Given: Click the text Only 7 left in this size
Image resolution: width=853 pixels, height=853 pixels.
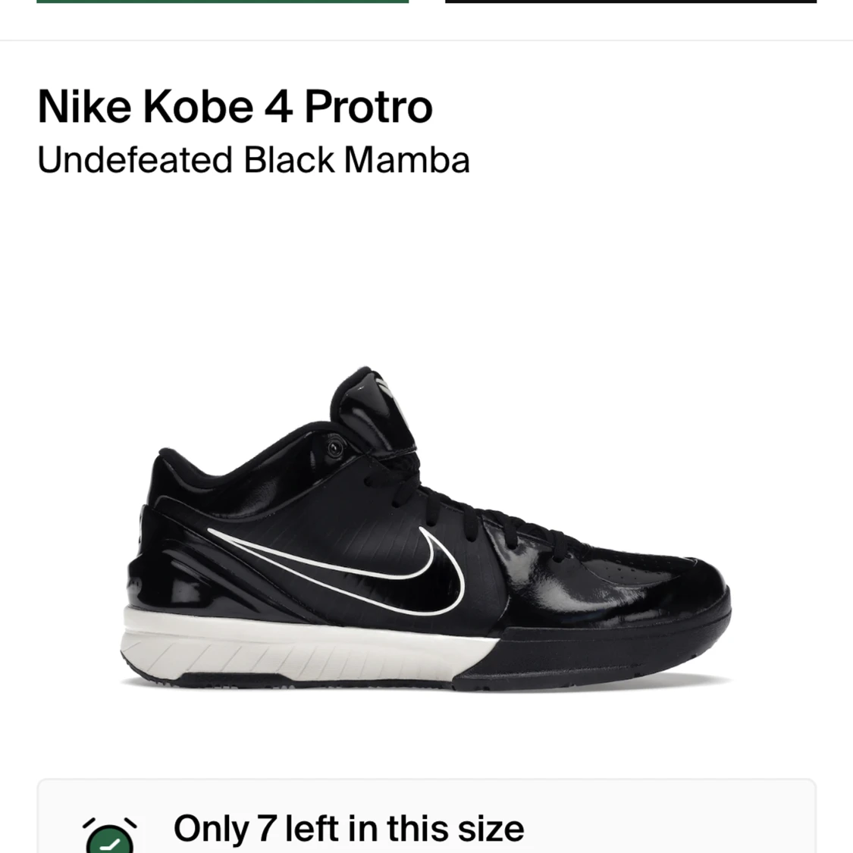Looking at the screenshot, I should [349, 829].
